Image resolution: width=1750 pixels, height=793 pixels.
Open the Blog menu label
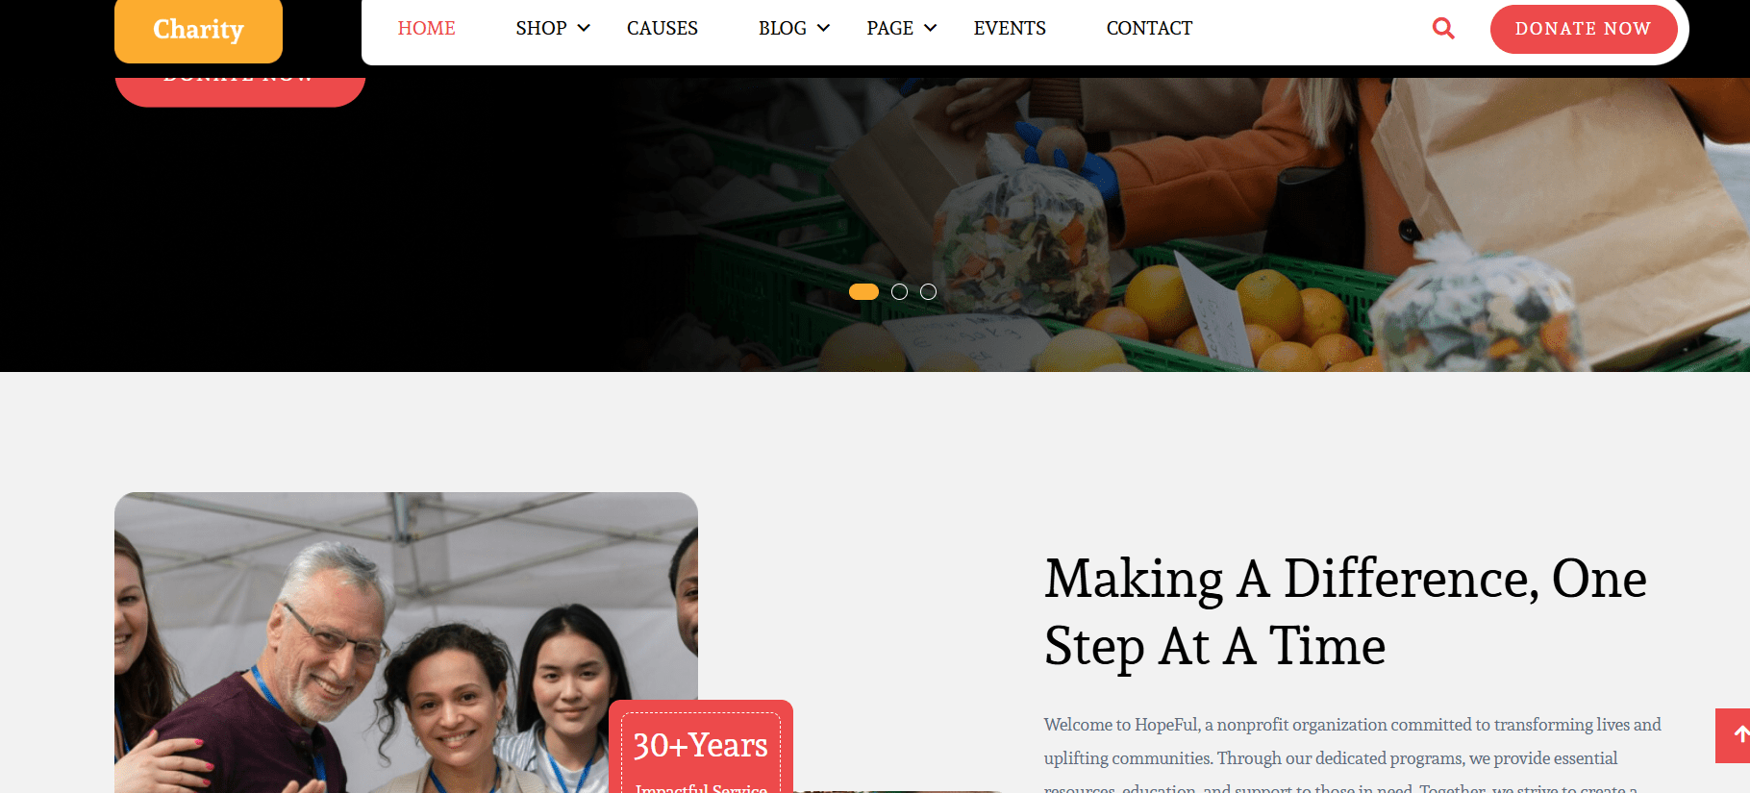(783, 29)
